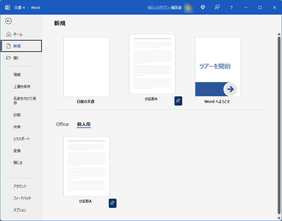This screenshot has height=221, width=282.
Task: Choose 名前を付けて保存
Action: (21, 101)
